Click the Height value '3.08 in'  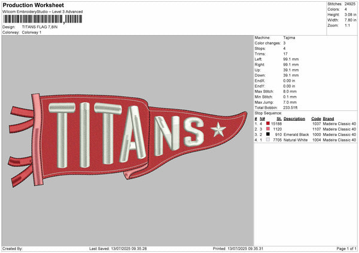click(x=350, y=14)
